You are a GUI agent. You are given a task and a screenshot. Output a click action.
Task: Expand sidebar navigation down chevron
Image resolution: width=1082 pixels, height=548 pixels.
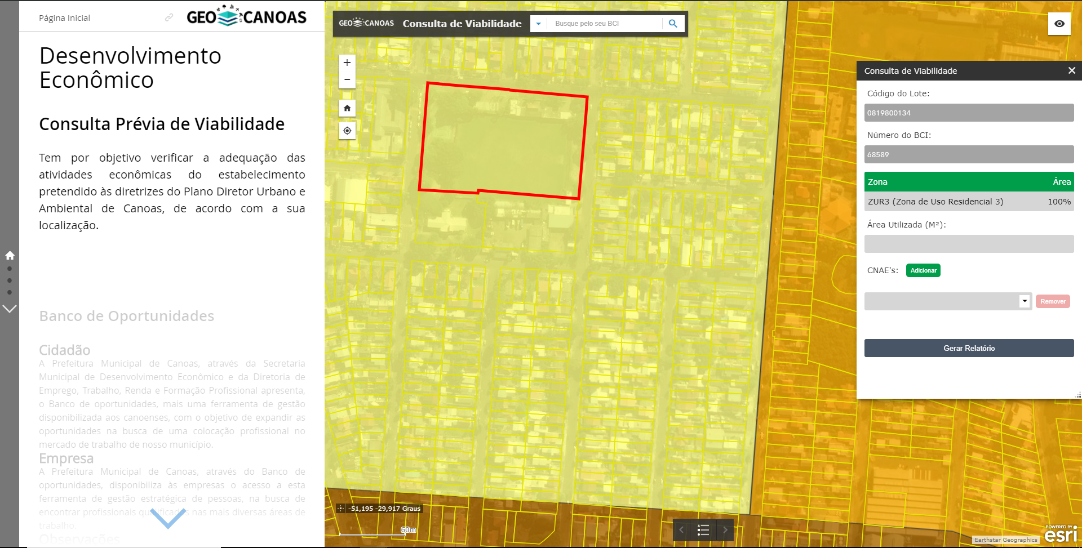[x=10, y=309]
